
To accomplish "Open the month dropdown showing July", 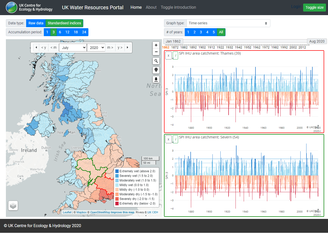I will tap(73, 47).
